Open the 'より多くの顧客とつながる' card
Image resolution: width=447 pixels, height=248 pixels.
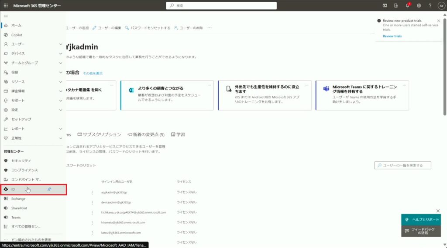tap(167, 95)
